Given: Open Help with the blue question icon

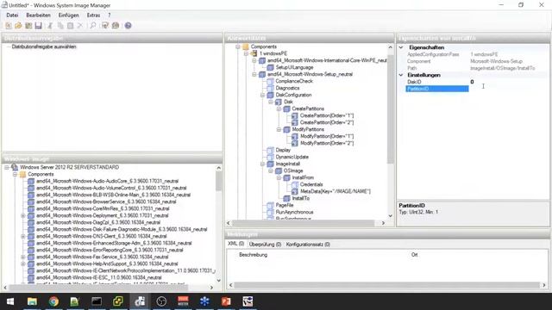Looking at the screenshot, I should (128, 26).
